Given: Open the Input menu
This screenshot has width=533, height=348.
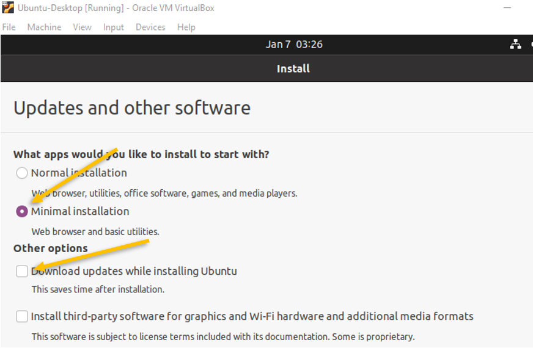Looking at the screenshot, I should point(114,27).
